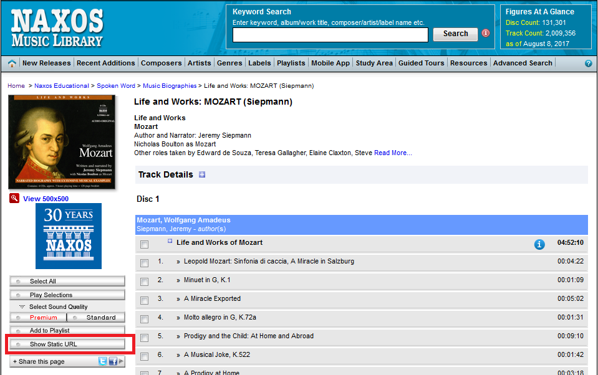Check the box for Minuet in G, K.1
The width and height of the screenshot is (598, 375).
[144, 282]
